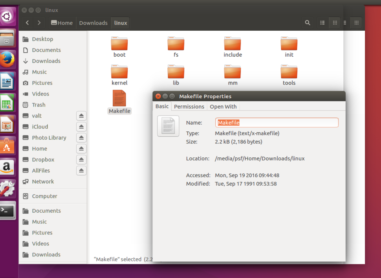Click the linux path bar segment
Image resolution: width=381 pixels, height=278 pixels.
coord(121,23)
